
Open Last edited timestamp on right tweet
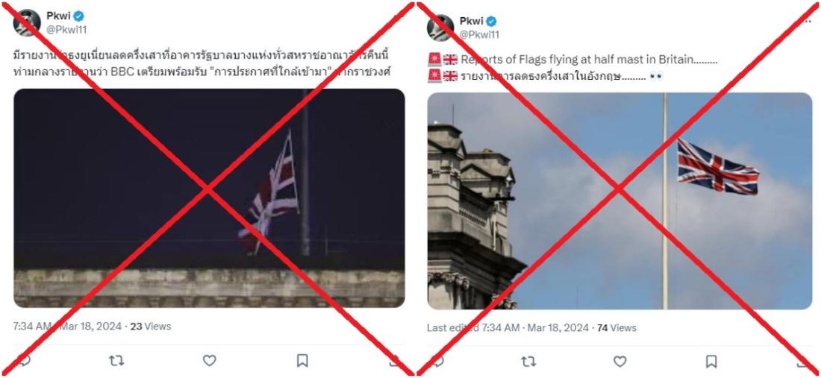point(508,328)
